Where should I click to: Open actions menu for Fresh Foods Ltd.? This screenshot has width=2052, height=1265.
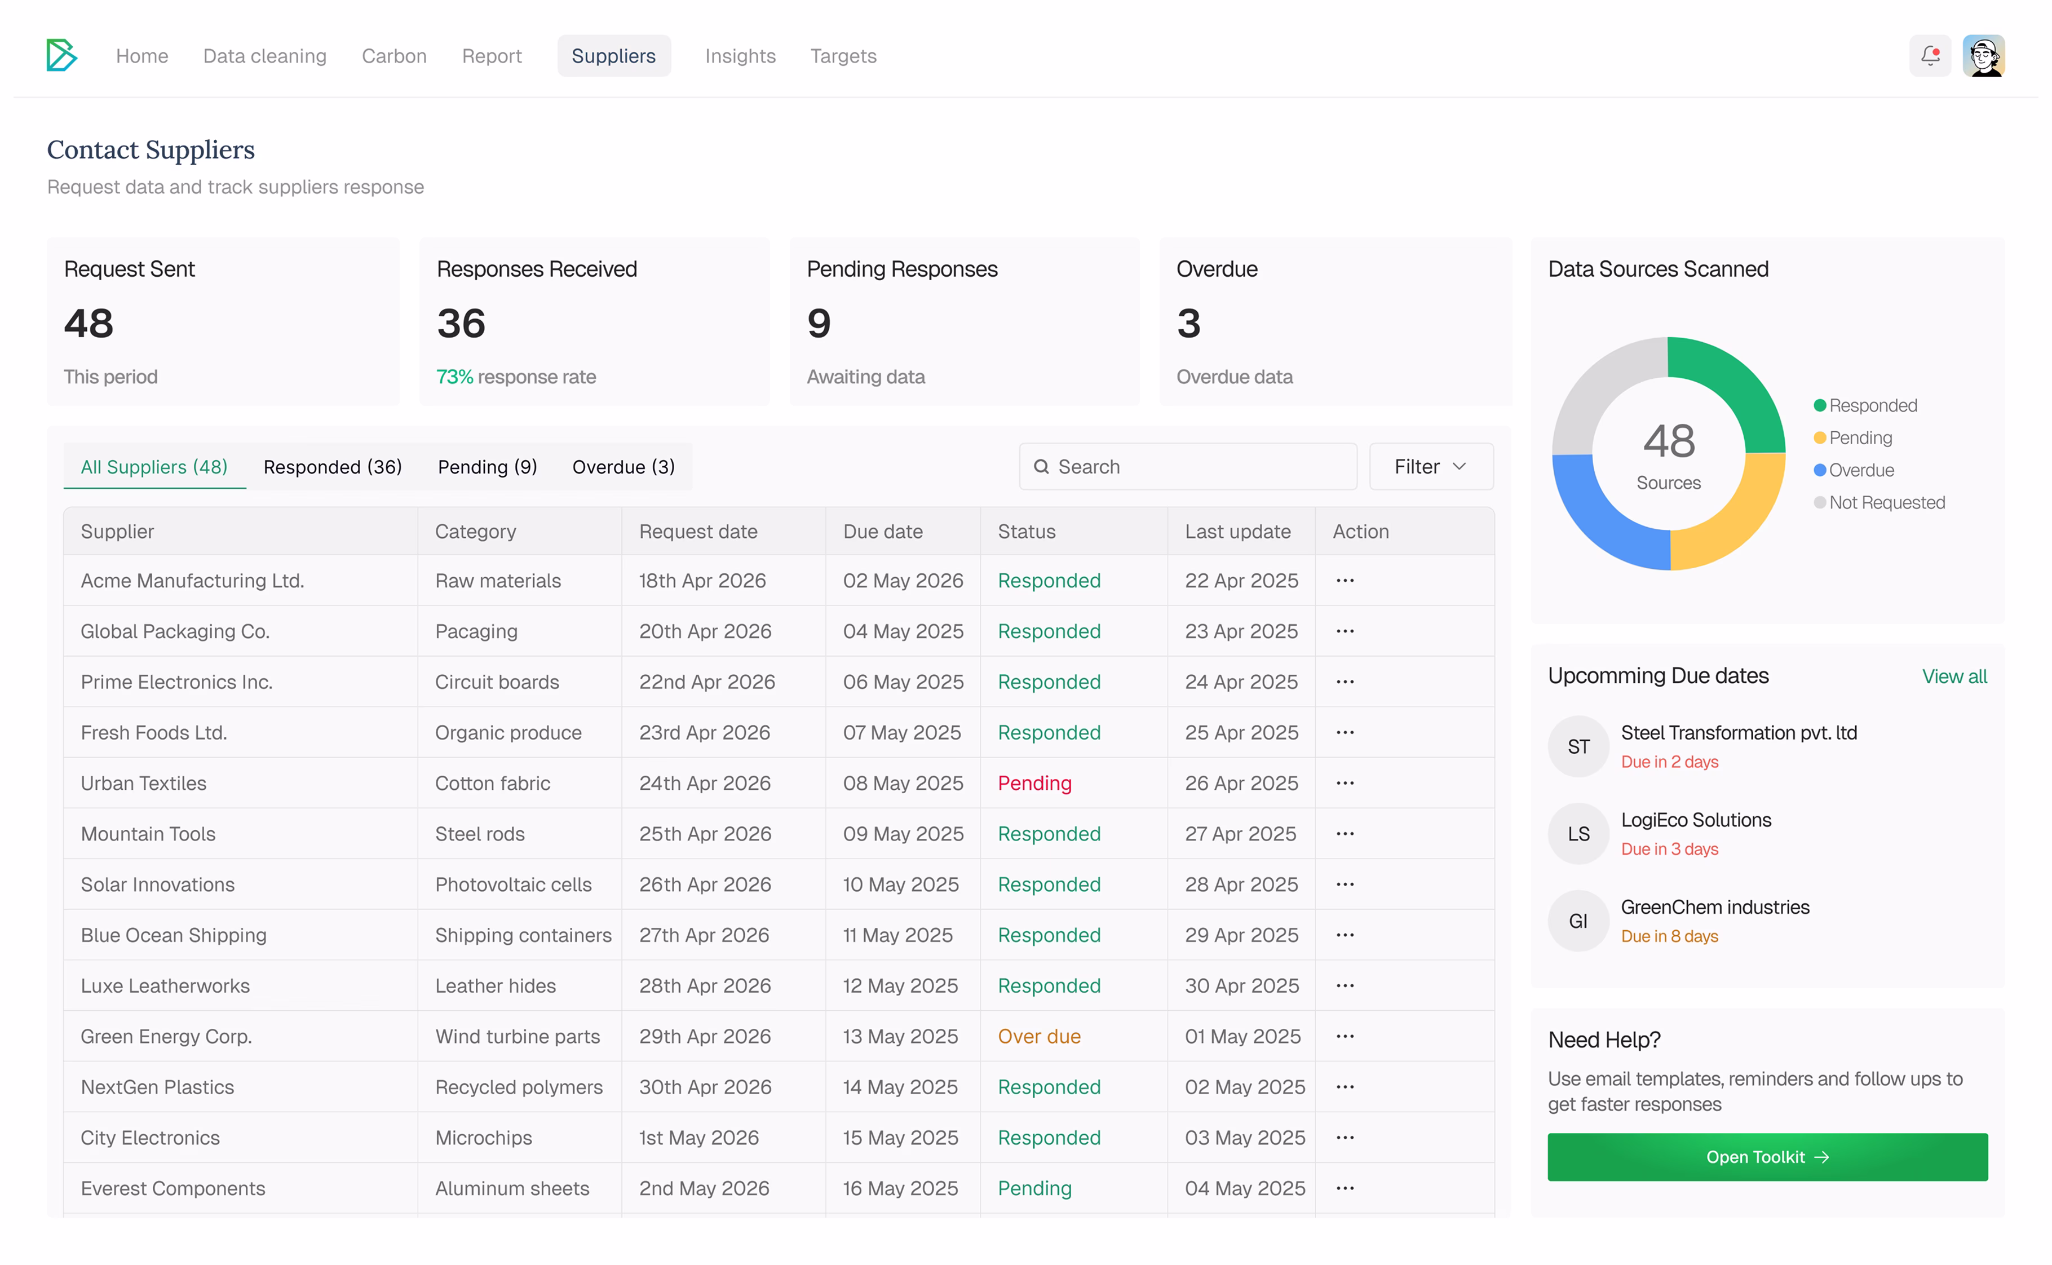1345,732
